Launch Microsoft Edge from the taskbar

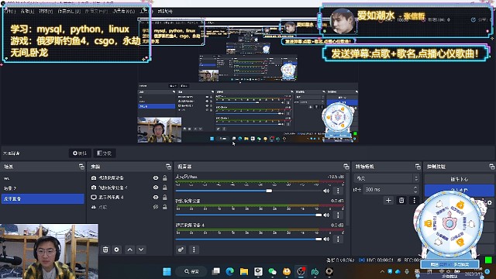pyautogui.click(x=230, y=271)
